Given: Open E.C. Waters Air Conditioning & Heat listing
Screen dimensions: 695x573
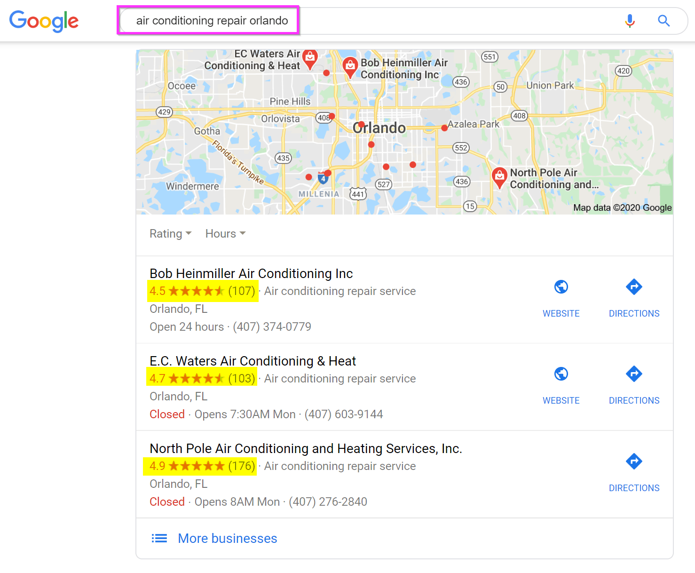Looking at the screenshot, I should [253, 361].
